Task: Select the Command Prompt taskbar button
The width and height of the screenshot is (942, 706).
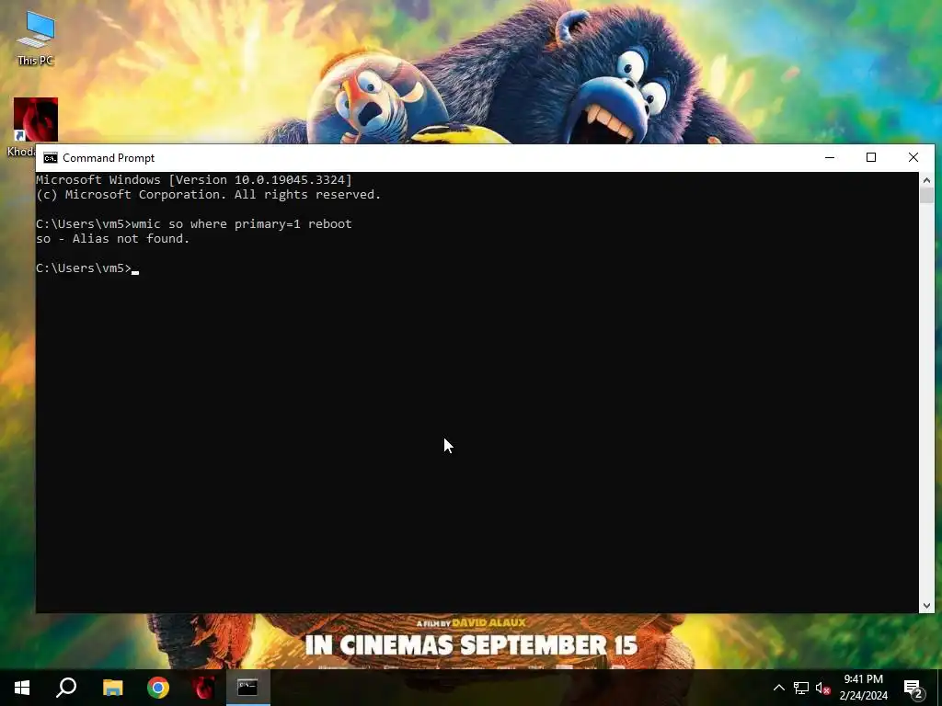Action: click(248, 688)
